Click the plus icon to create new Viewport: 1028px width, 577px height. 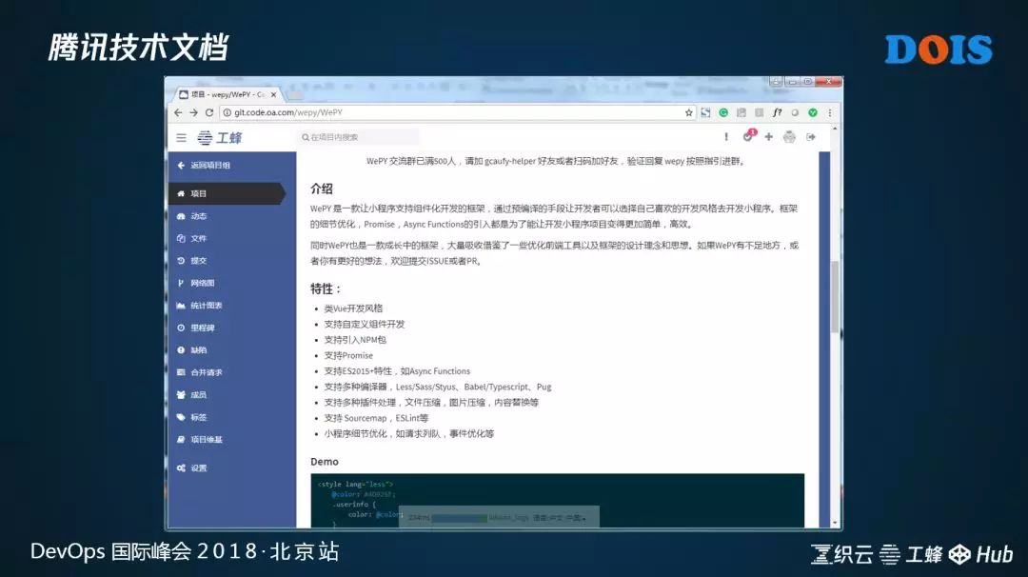(x=768, y=137)
